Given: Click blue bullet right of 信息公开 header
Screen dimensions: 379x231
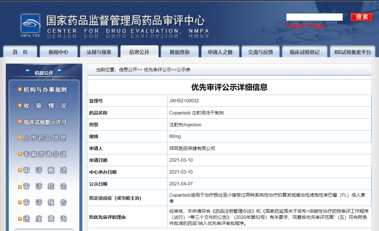Looking at the screenshot, I should (x=59, y=72).
